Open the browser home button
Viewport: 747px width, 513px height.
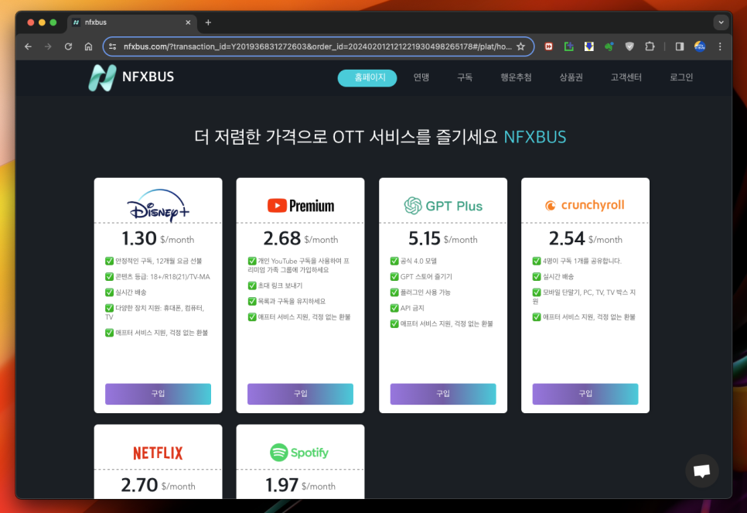[x=89, y=46]
